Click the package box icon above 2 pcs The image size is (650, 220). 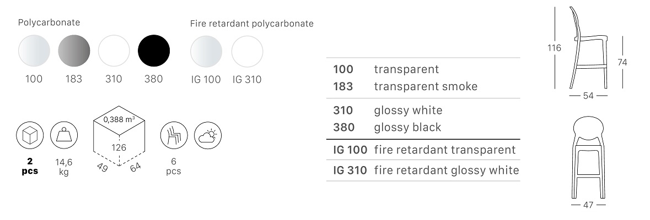tap(30, 135)
